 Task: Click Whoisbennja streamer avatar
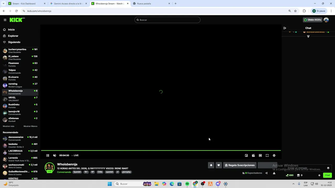pyautogui.click(x=49, y=168)
